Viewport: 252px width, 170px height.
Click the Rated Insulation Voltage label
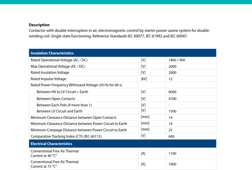point(50,73)
